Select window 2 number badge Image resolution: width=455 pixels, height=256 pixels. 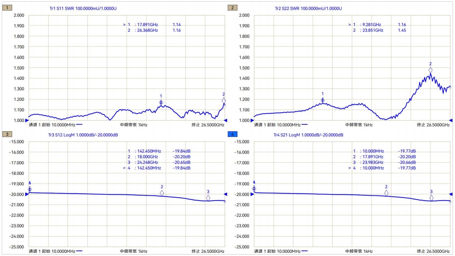point(233,8)
